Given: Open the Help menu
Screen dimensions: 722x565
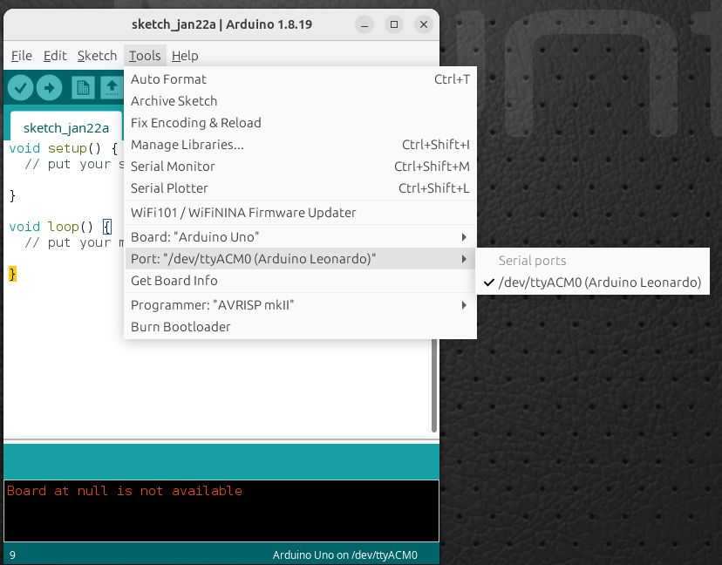Looking at the screenshot, I should coord(185,56).
